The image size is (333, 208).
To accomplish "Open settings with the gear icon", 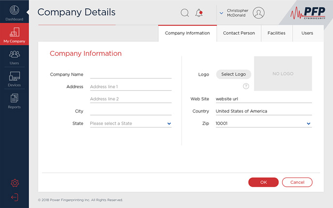I will point(15,183).
